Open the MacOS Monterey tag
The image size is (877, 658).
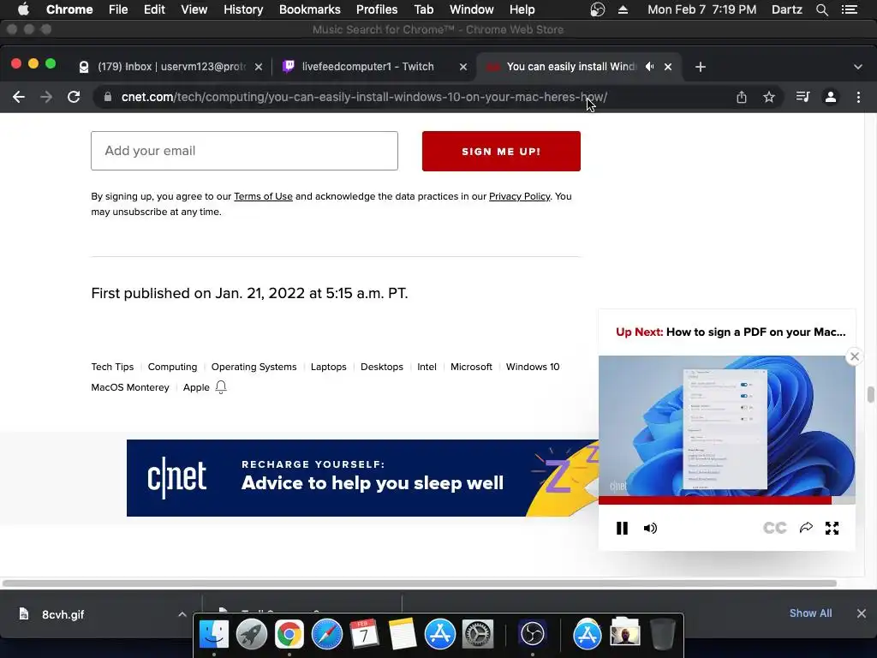[x=130, y=387]
